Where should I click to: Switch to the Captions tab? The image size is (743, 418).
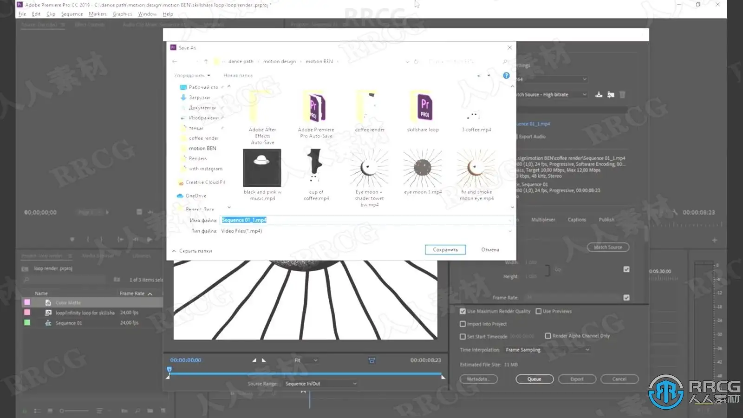[577, 220]
